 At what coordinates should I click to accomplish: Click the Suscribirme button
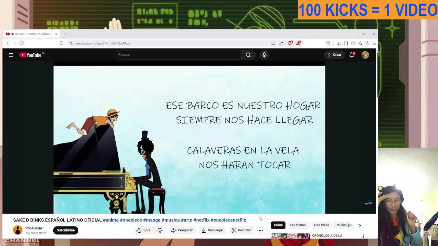click(66, 230)
